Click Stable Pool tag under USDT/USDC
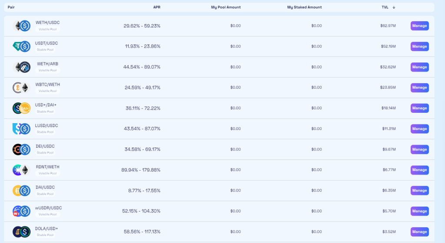445x243 pixels. click(x=45, y=49)
